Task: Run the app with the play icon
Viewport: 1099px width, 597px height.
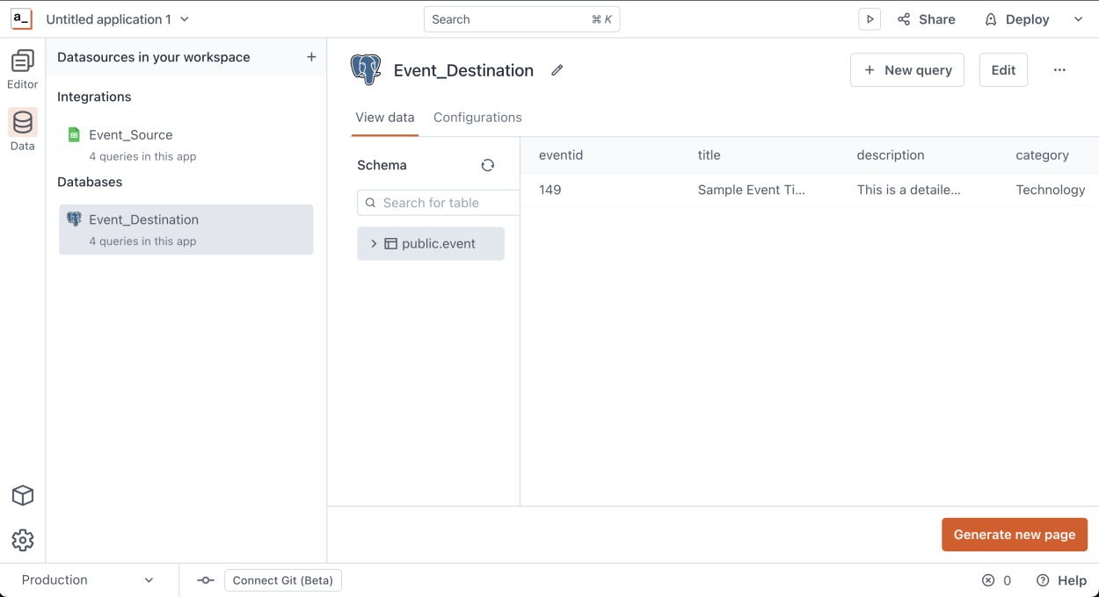Action: 869,18
